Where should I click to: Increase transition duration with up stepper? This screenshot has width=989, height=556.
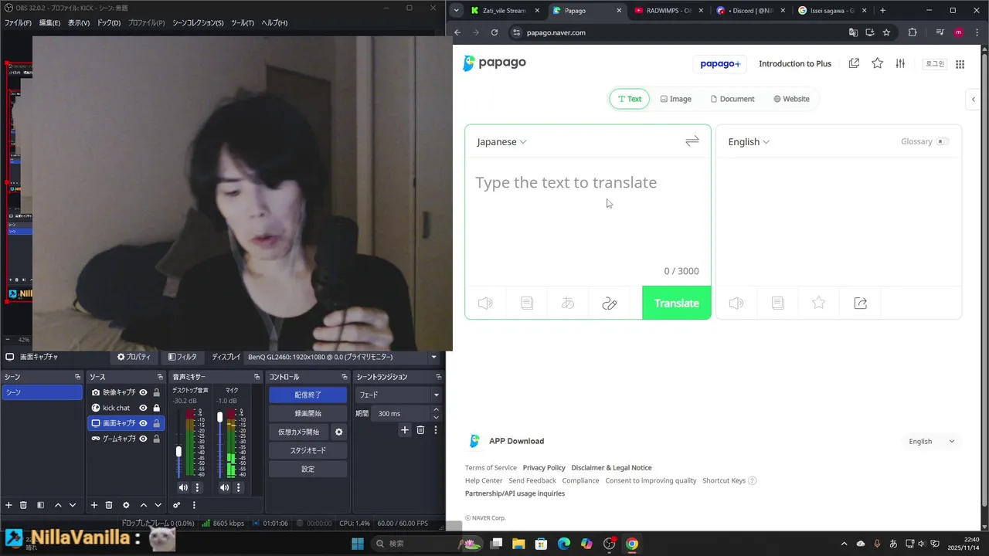[436, 410]
